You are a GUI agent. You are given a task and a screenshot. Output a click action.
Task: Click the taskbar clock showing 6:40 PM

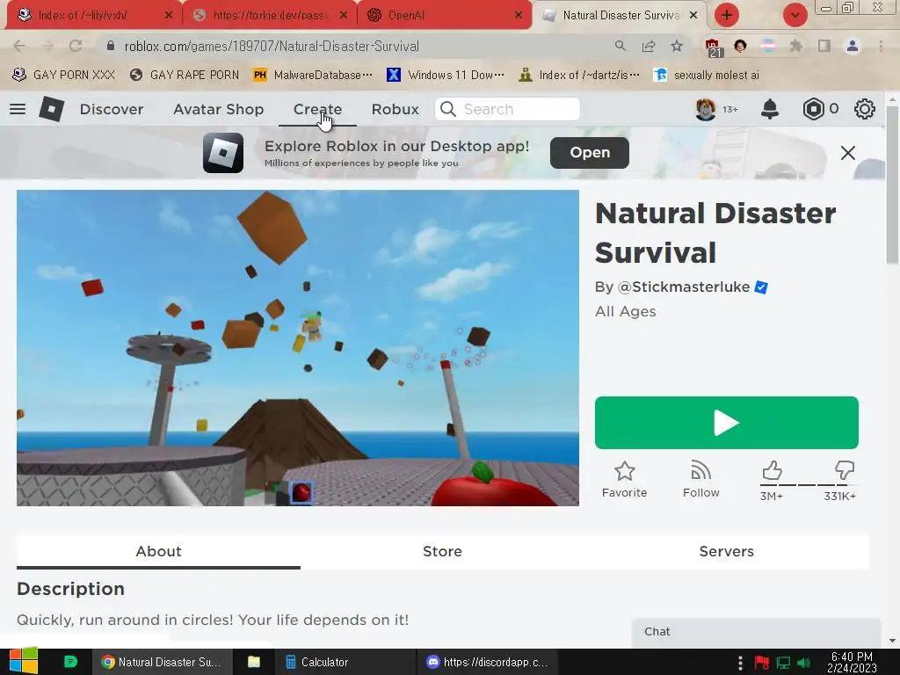[852, 663]
